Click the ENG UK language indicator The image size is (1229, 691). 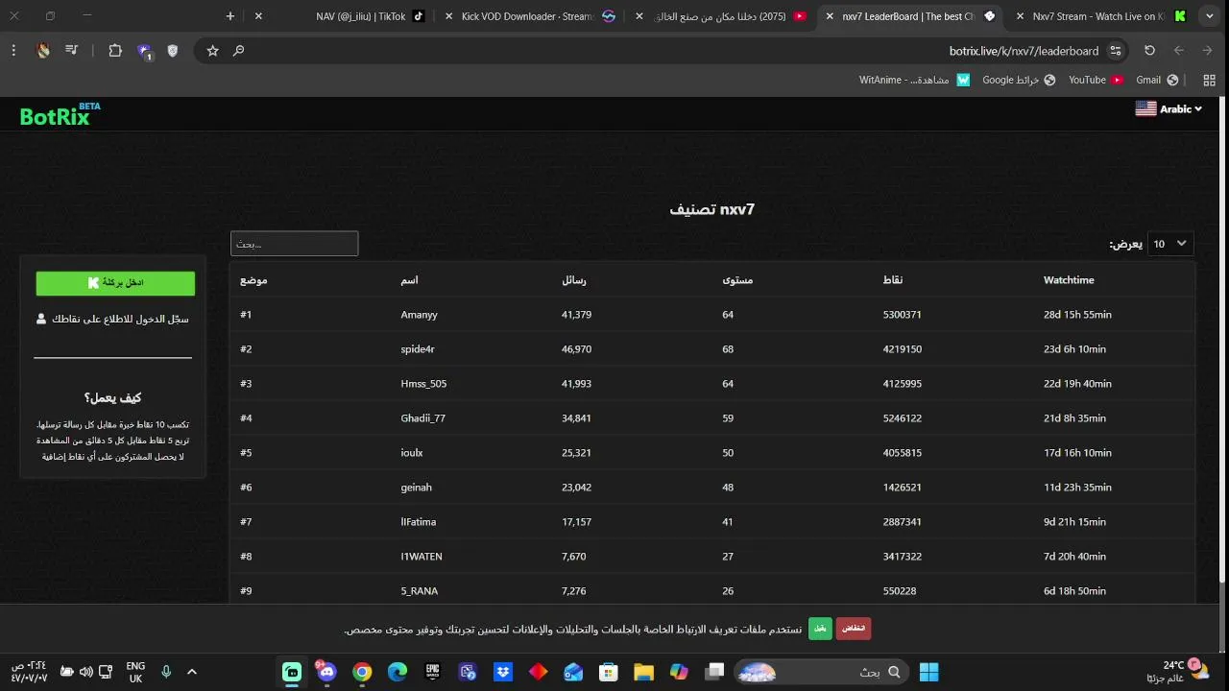[135, 672]
